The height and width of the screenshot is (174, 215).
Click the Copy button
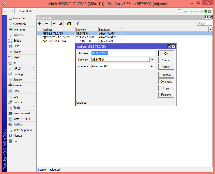click(x=166, y=88)
